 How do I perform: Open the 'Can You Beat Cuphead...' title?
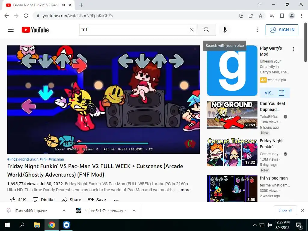[273, 106]
